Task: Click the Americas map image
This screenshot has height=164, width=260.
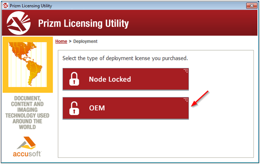Action: (x=28, y=65)
